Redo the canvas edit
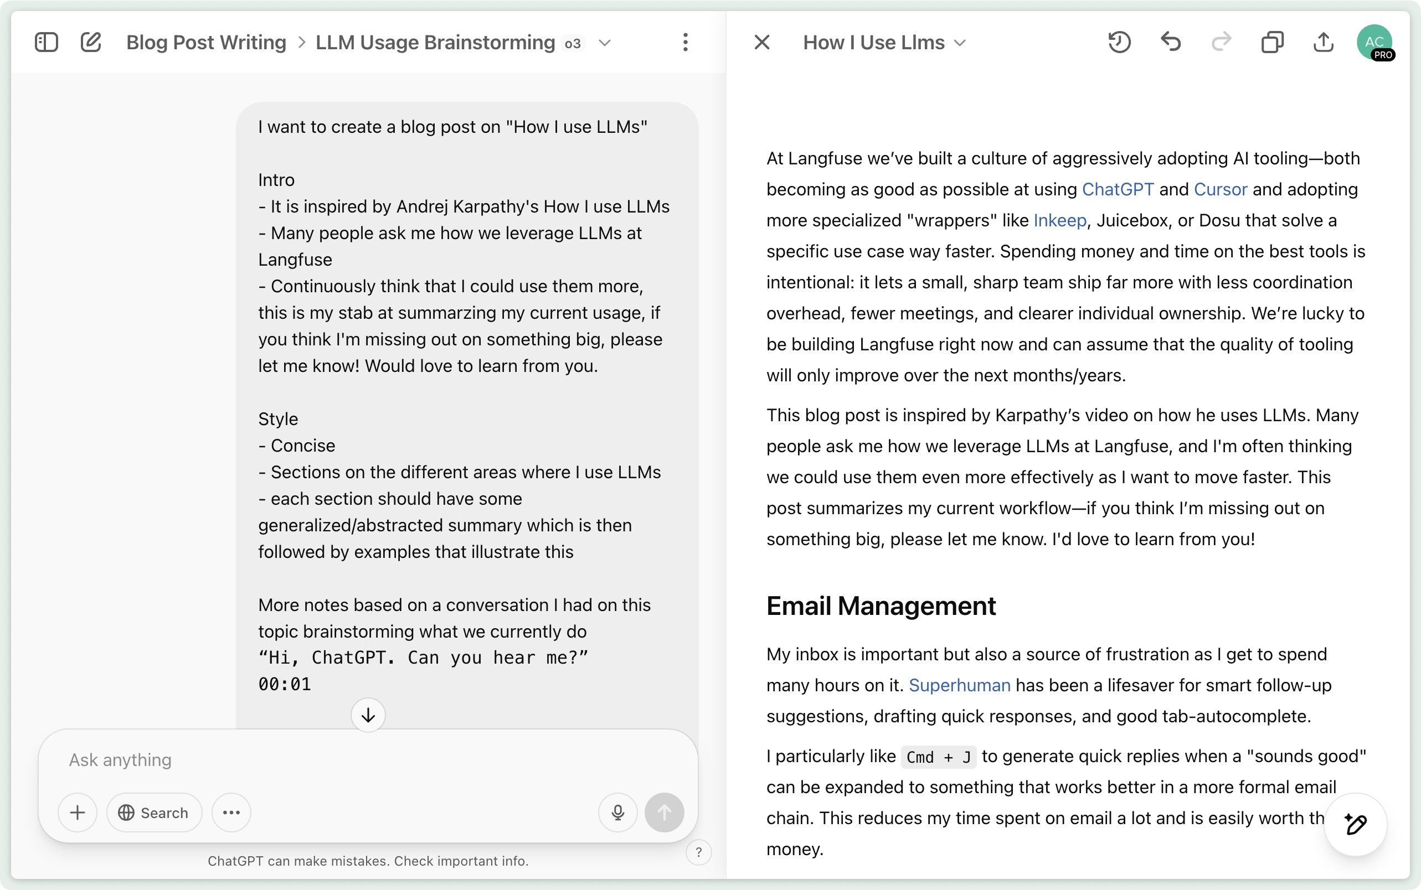The image size is (1421, 890). pos(1222,43)
